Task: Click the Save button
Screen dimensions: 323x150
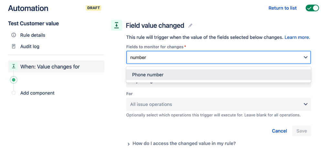Action: tap(302, 131)
